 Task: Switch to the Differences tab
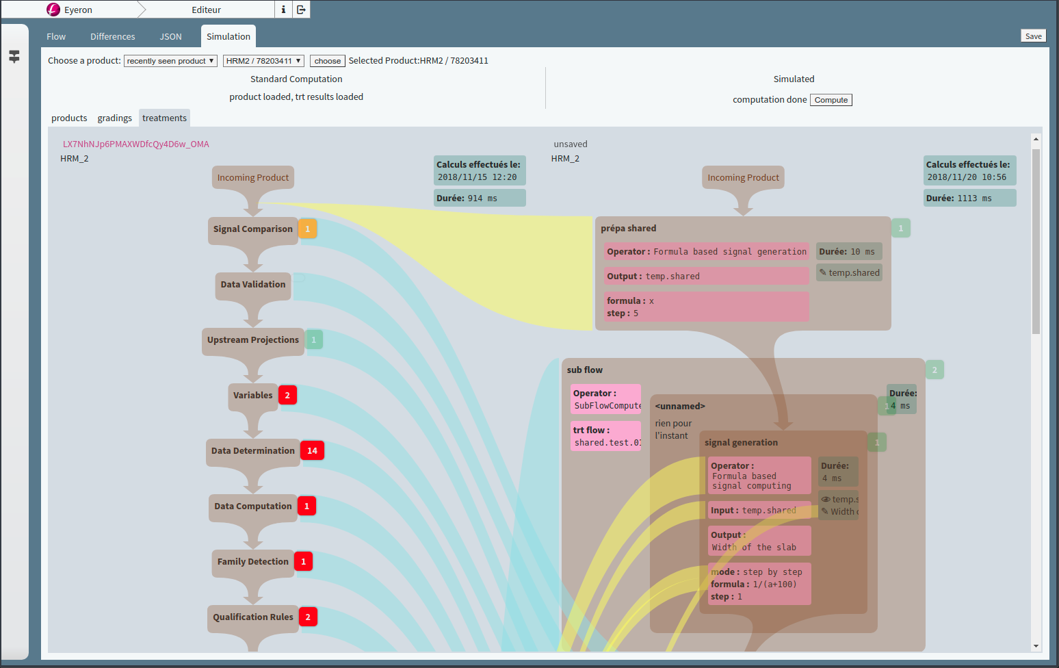(113, 37)
